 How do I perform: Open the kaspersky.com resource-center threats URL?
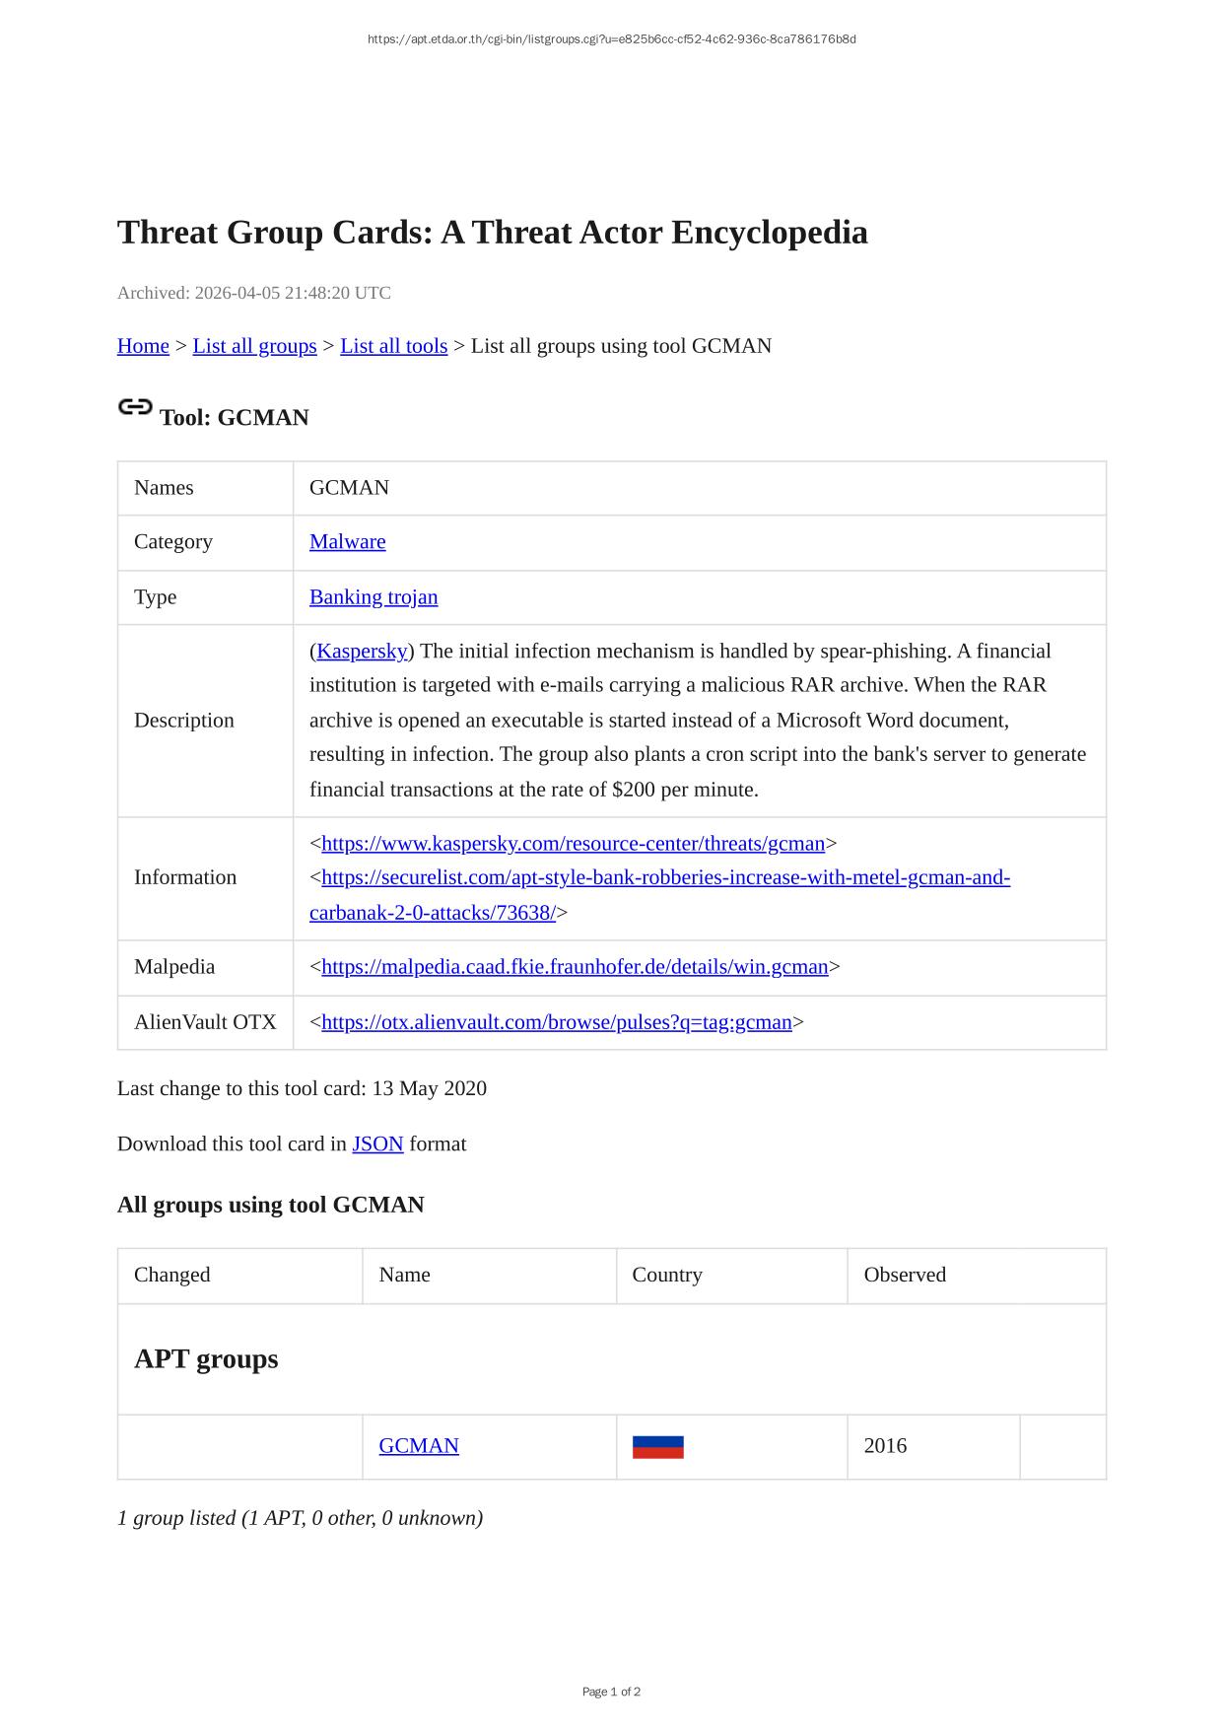(x=573, y=844)
